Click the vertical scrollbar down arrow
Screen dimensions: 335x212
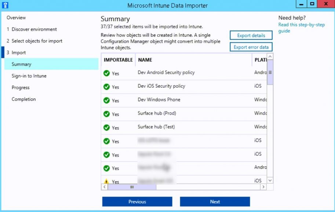[x=270, y=180]
